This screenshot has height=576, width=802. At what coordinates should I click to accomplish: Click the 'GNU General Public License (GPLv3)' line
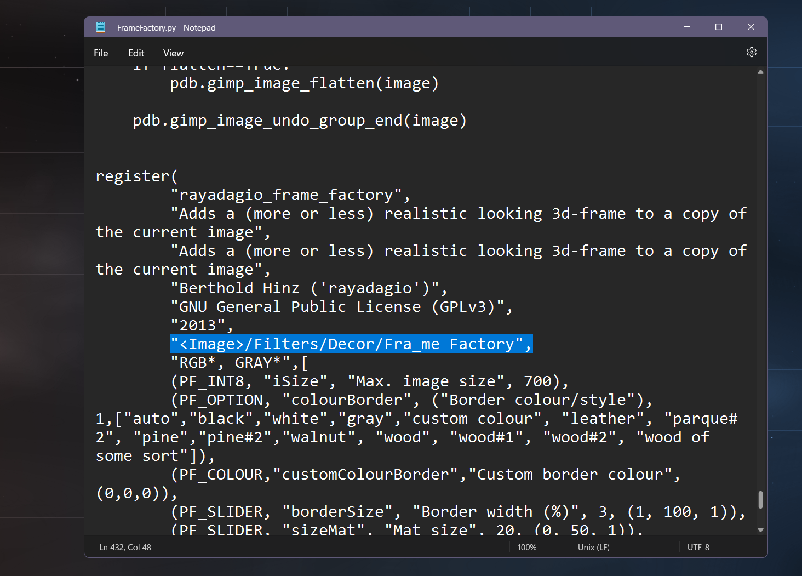tap(342, 307)
